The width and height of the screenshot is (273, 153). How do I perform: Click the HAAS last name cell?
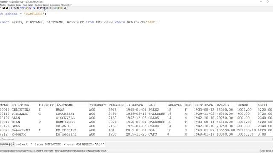pyautogui.click(x=60, y=110)
